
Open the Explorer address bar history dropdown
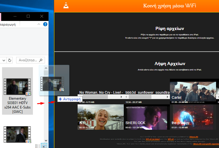pyautogui.click(x=4, y=60)
